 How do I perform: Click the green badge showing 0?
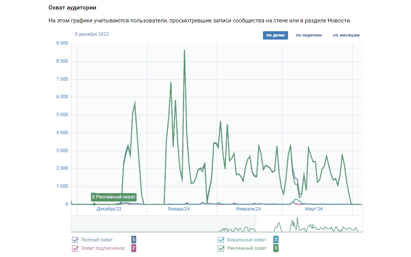click(276, 248)
